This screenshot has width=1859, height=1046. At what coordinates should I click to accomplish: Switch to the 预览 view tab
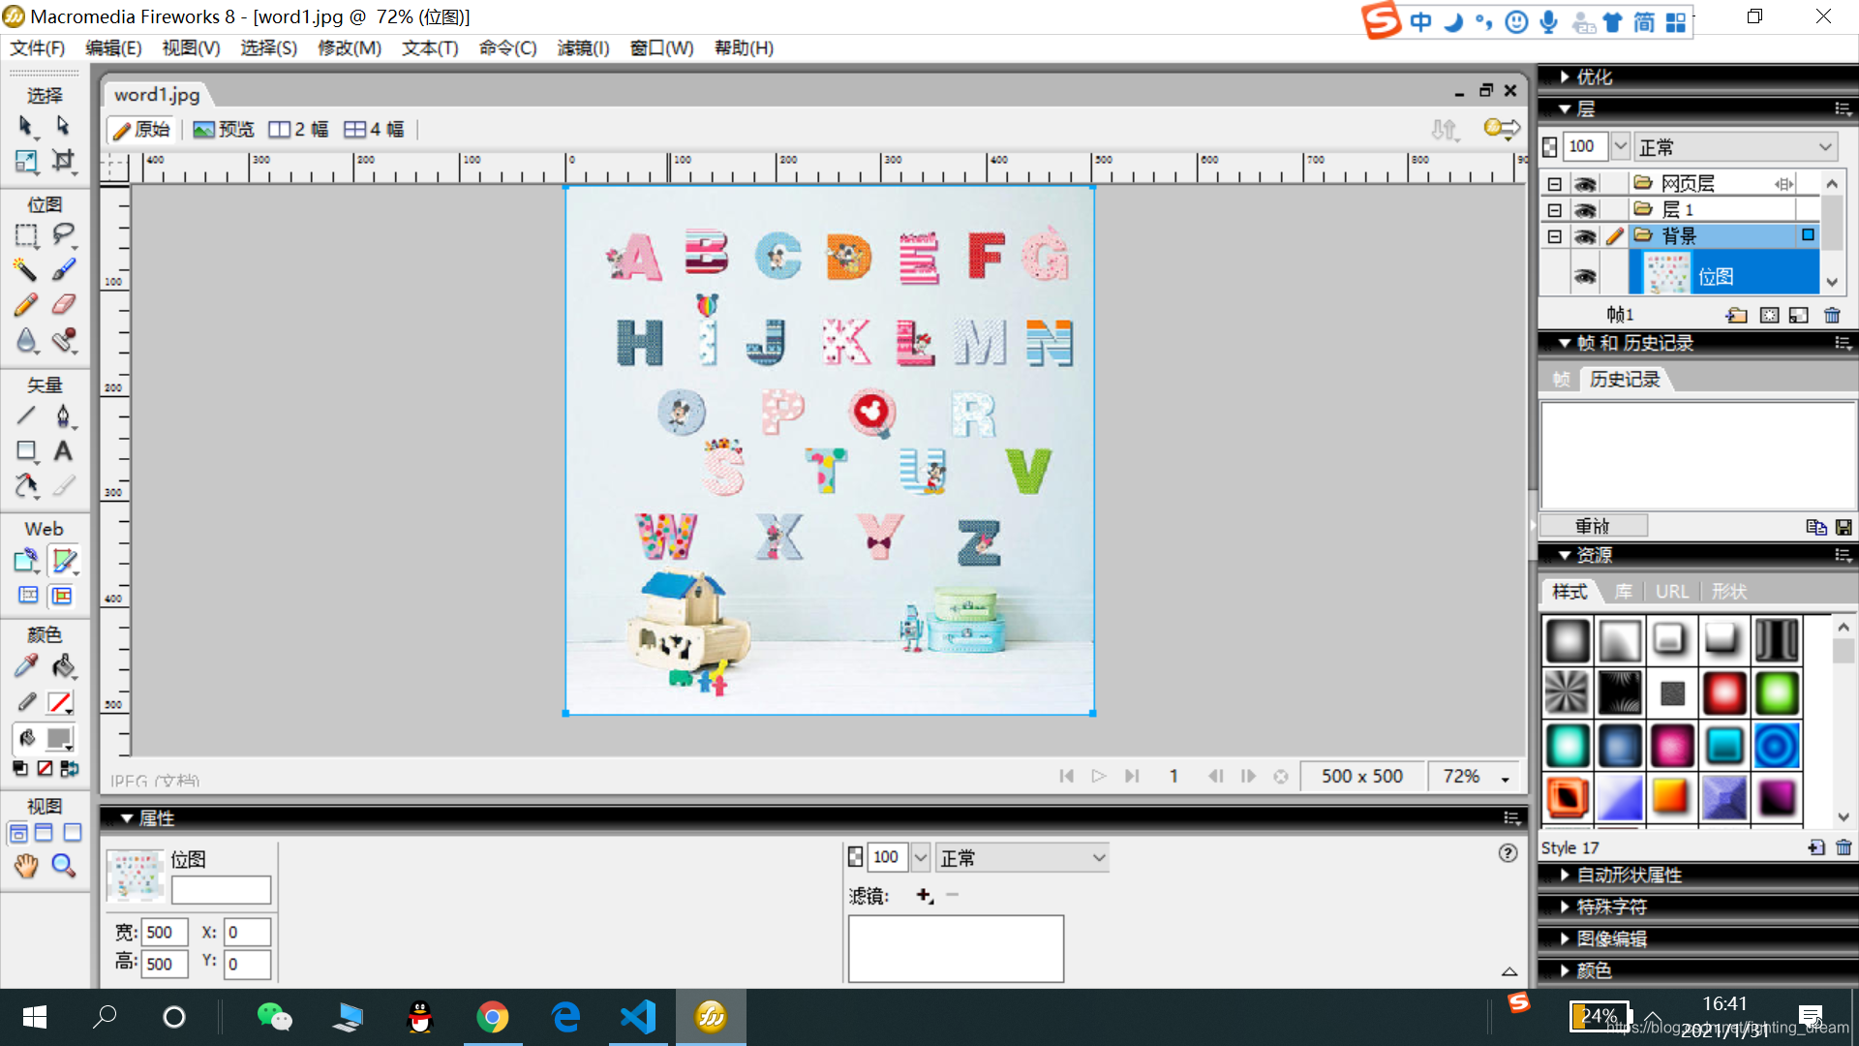(x=224, y=130)
